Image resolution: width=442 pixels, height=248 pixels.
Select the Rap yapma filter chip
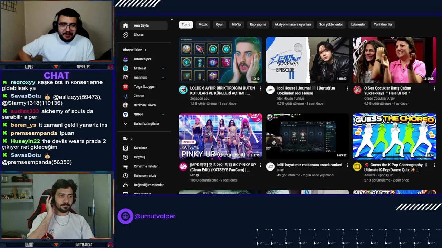[258, 24]
